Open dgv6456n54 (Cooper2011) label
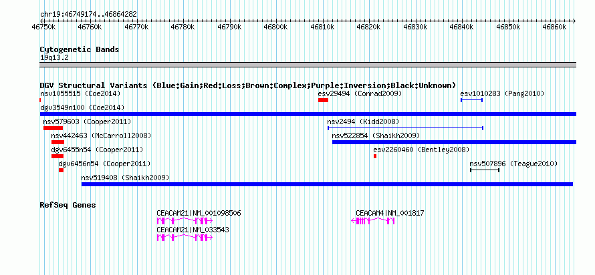The height and width of the screenshot is (275, 595). coord(104,164)
